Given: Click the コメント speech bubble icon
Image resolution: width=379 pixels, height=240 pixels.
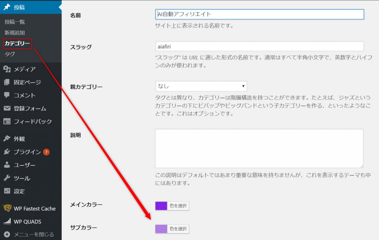Looking at the screenshot, I should tap(7, 95).
